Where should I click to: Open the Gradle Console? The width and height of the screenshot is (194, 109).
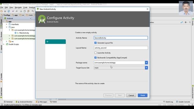(183, 102)
